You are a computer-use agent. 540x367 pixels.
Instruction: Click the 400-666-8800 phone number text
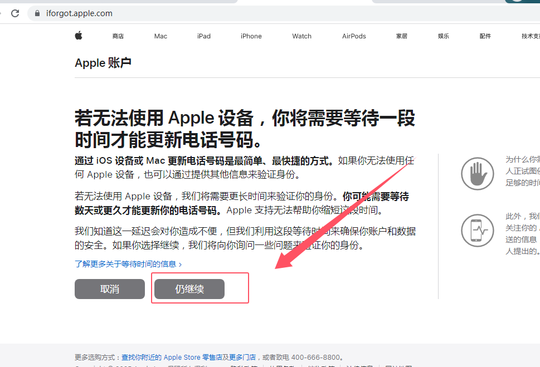(315, 358)
